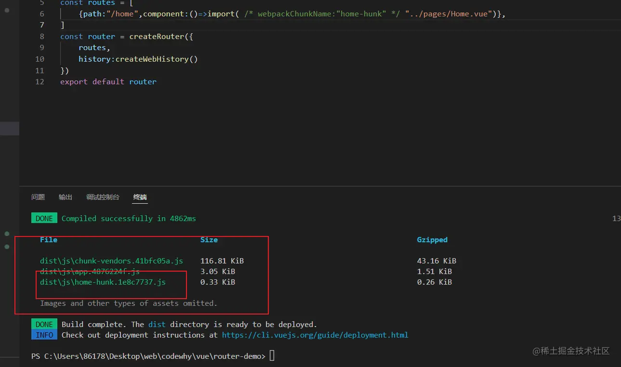Click the dist\js\home-hunk.1e8c7737.js file path
The height and width of the screenshot is (367, 621).
103,282
